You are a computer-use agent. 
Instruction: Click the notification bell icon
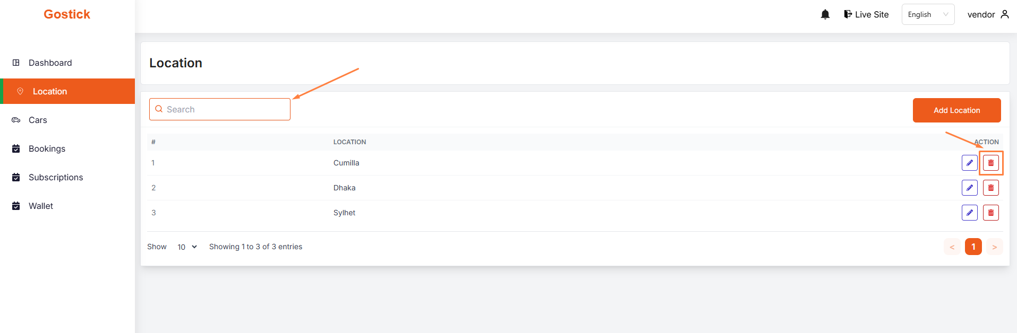point(825,15)
